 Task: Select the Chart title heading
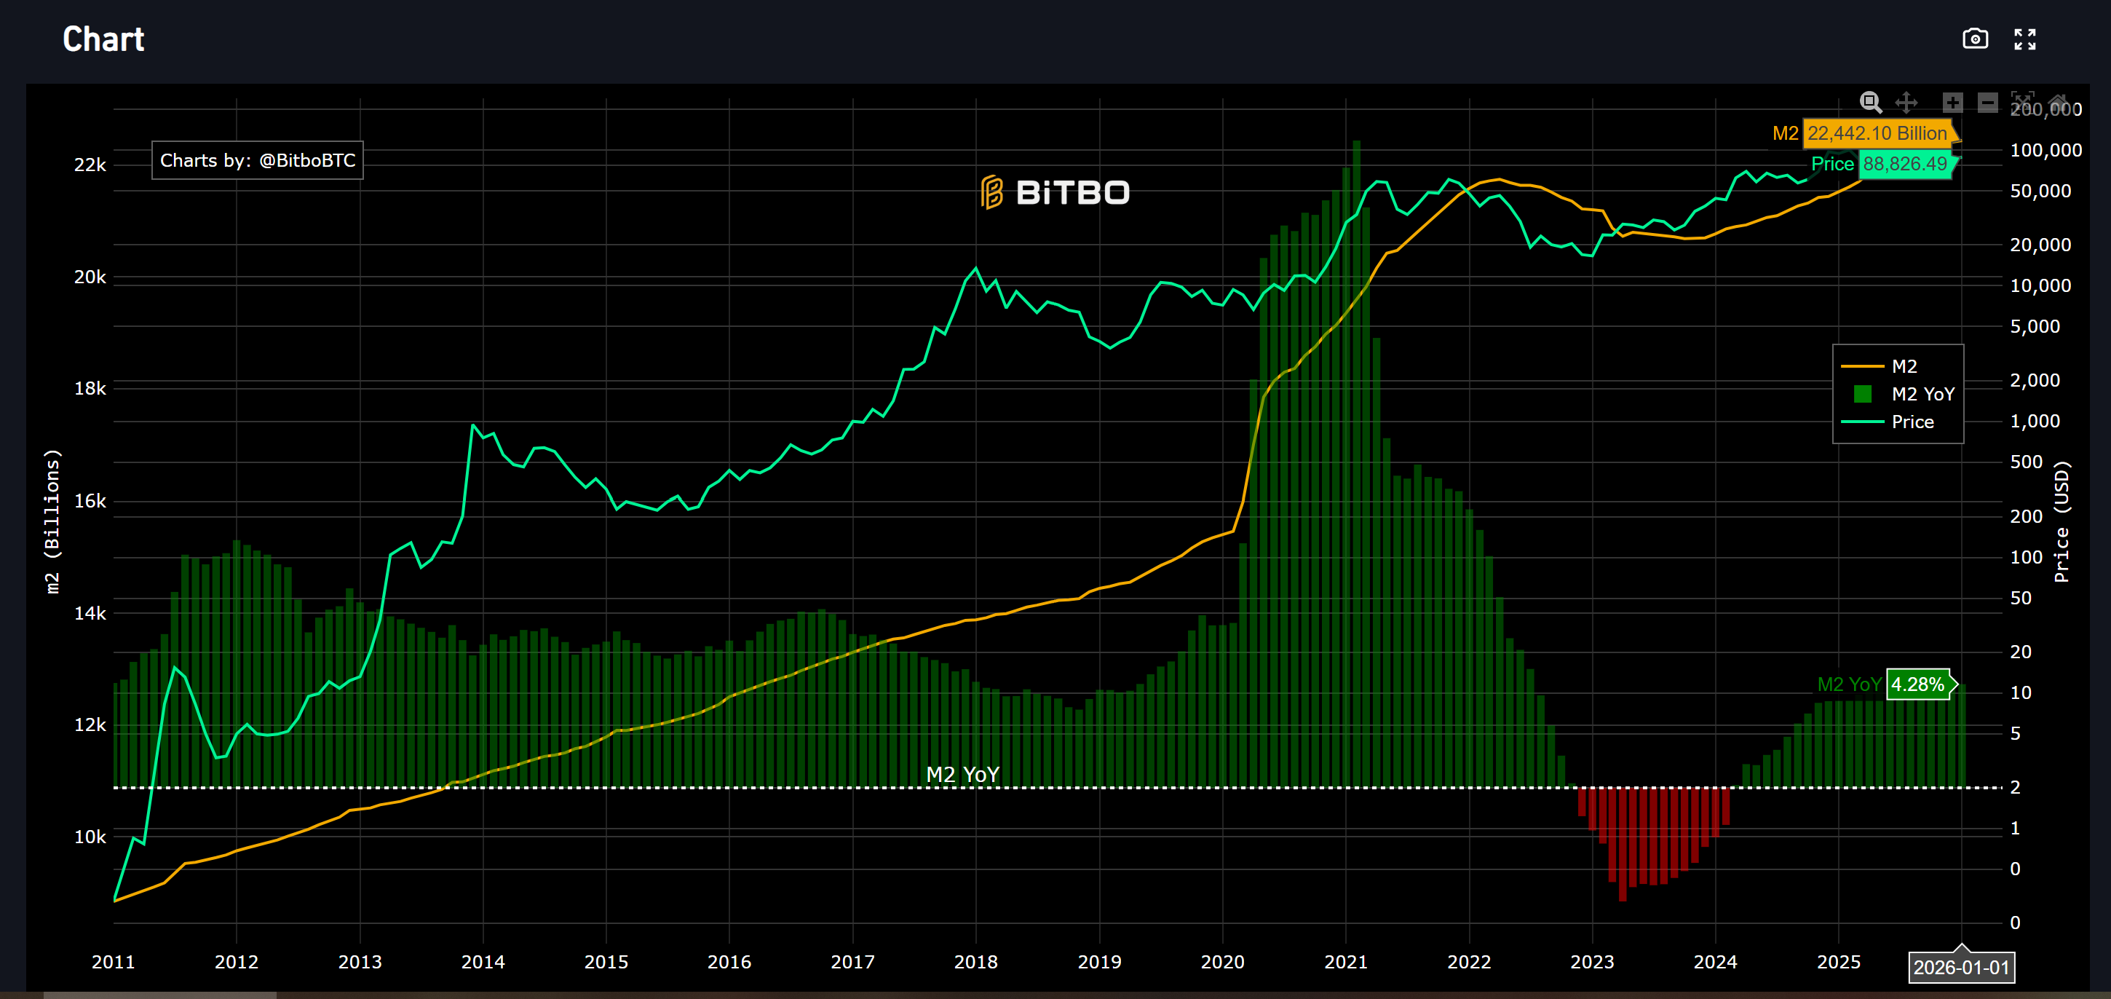tap(103, 39)
